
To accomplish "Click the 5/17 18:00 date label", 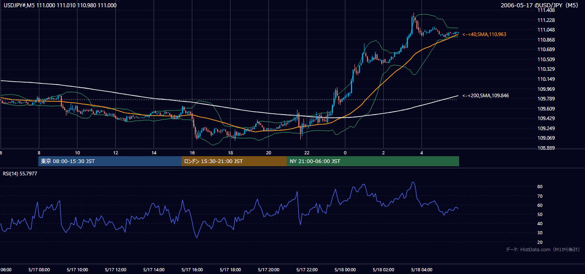I will click(x=230, y=270).
